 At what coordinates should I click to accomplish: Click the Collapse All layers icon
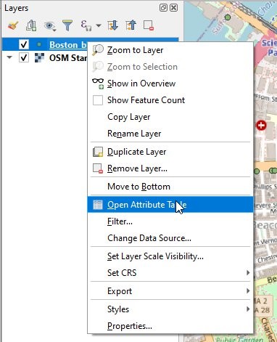point(131,25)
